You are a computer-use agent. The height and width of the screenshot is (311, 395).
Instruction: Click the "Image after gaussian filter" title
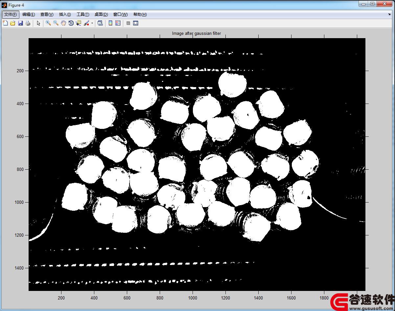[197, 33]
